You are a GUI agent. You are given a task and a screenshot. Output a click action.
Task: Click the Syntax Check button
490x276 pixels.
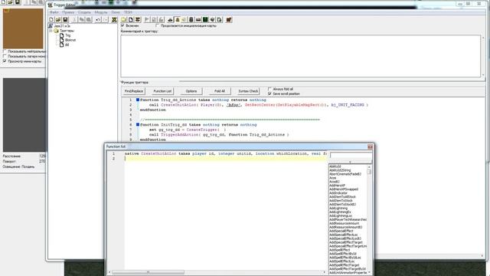click(248, 91)
